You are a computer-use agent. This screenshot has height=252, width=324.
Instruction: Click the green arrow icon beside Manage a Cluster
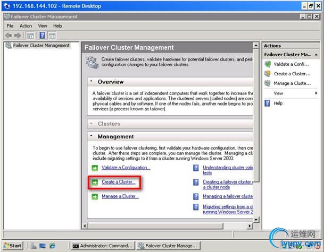point(95,197)
